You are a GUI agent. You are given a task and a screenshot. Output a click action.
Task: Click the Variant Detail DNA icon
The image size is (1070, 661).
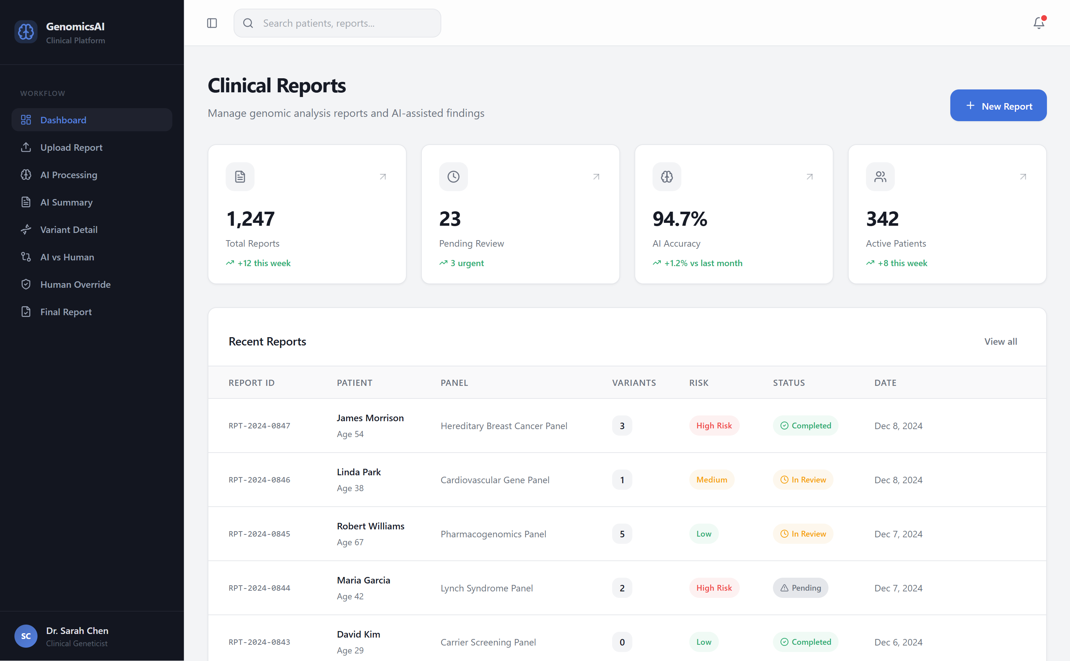26,229
